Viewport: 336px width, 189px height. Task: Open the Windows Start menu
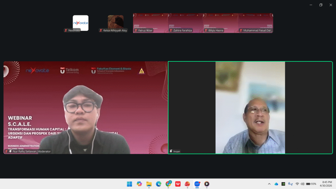click(129, 184)
